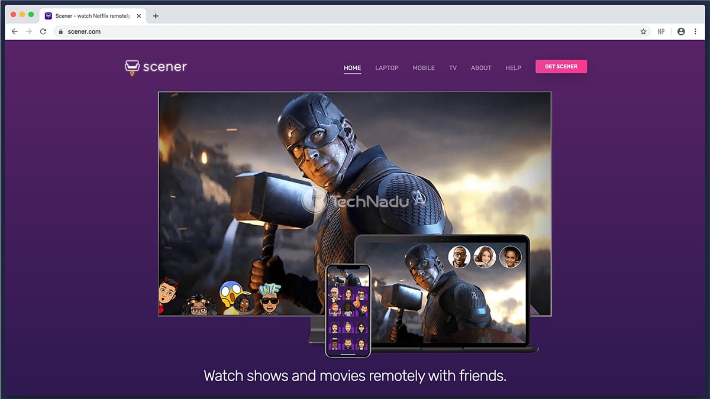Open the HELP navigation item
The width and height of the screenshot is (710, 399).
pyautogui.click(x=514, y=68)
